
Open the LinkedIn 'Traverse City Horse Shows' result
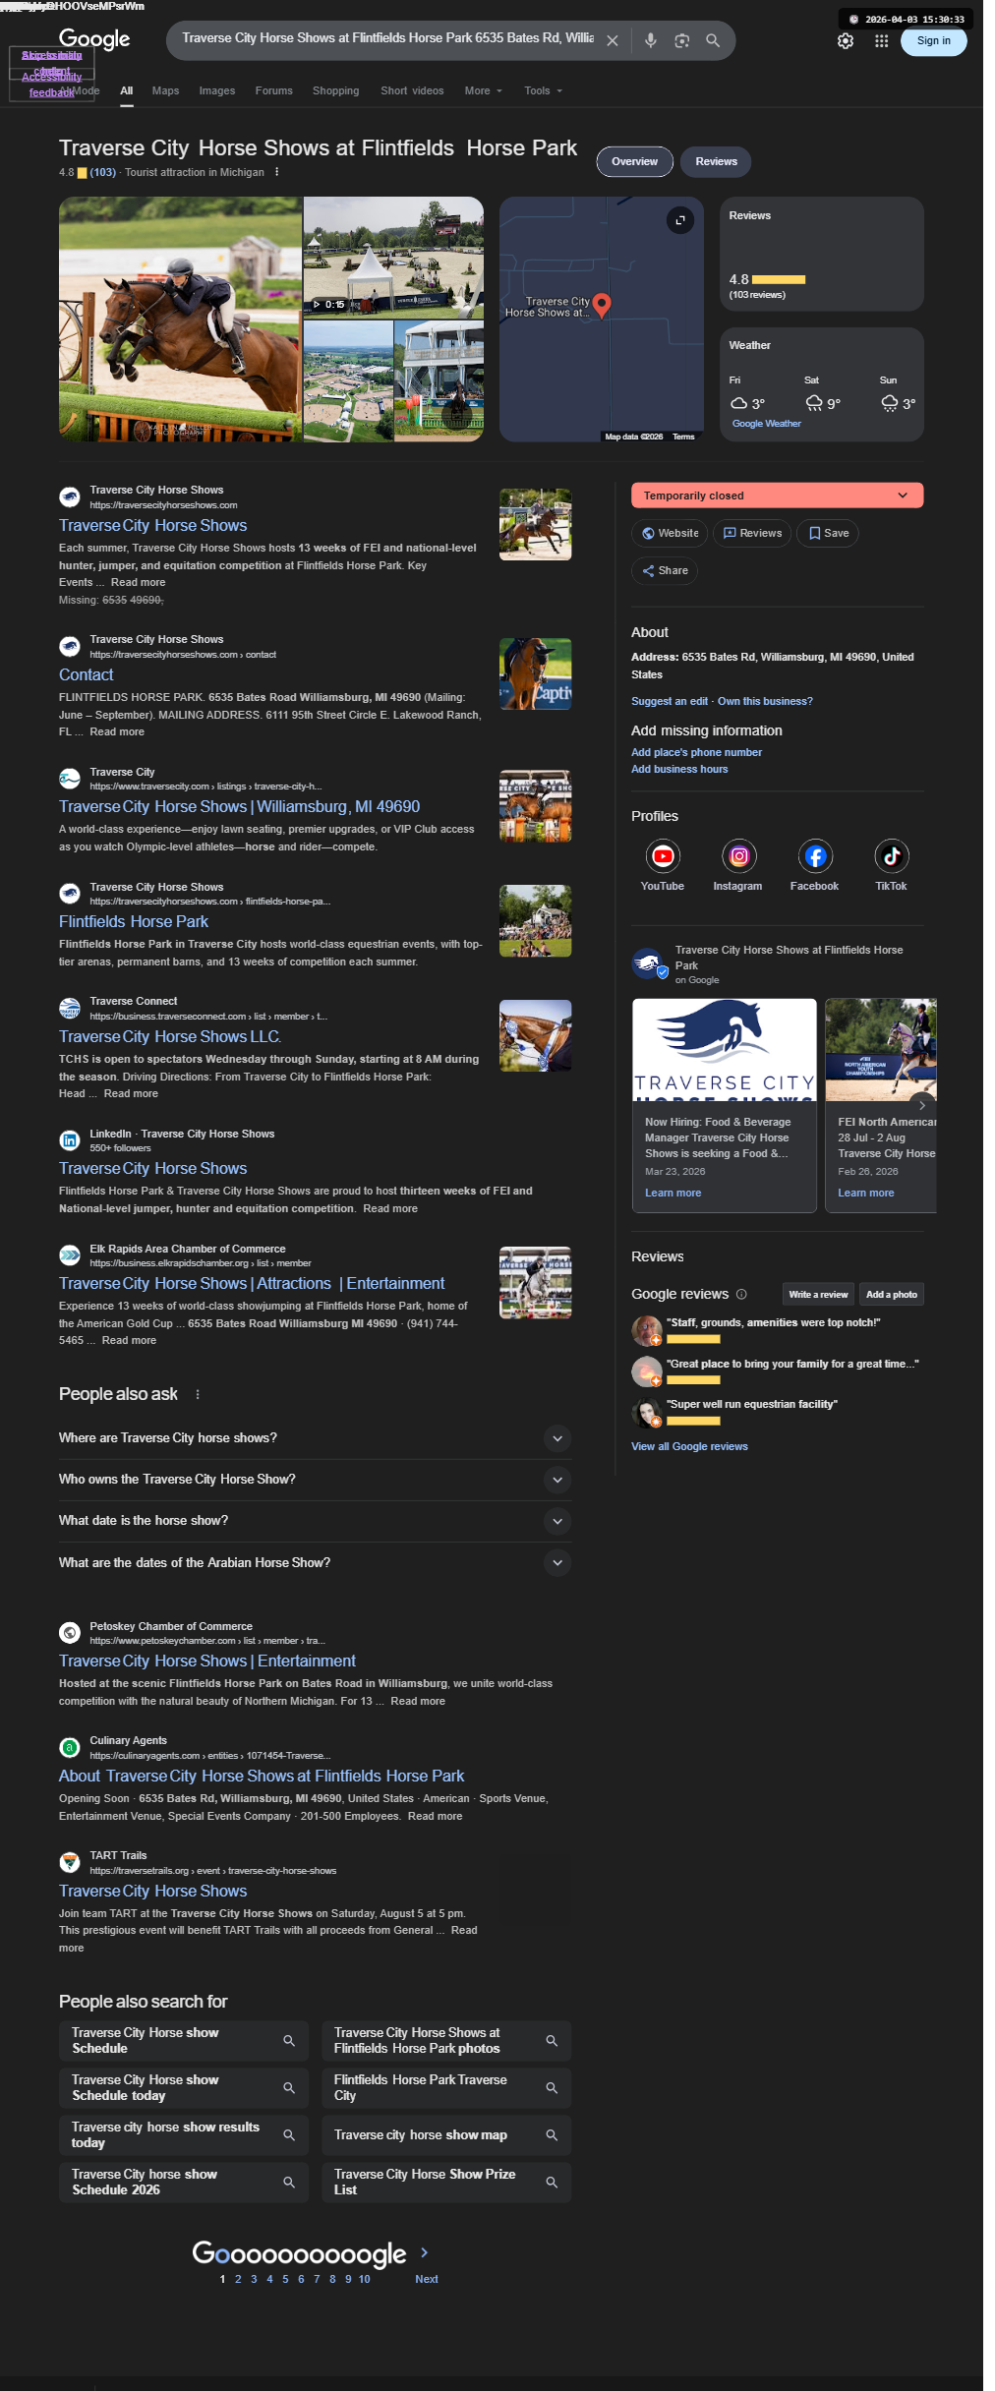(x=152, y=1168)
